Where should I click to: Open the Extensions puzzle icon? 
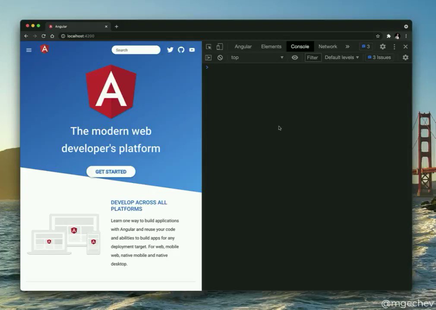click(389, 36)
